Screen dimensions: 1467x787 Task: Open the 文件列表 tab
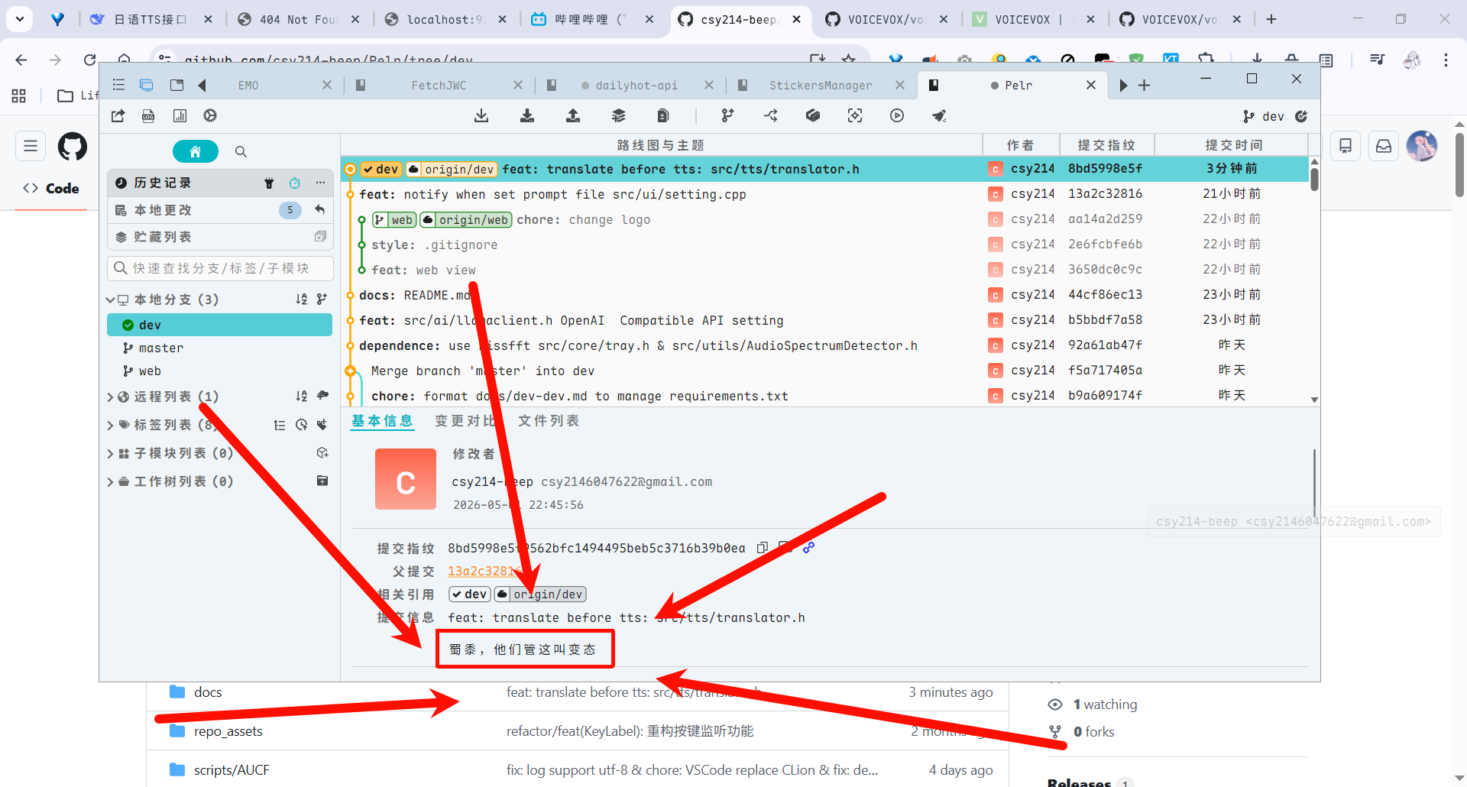[549, 421]
